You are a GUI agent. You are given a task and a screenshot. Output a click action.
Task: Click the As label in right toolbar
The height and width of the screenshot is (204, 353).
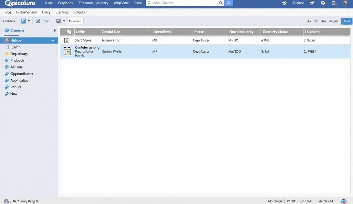pos(309,21)
